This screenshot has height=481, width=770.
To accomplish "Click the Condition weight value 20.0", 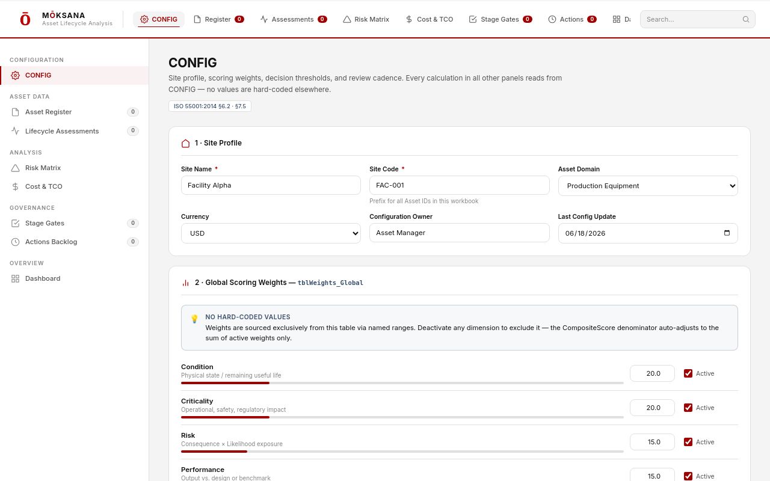I will 652,373.
